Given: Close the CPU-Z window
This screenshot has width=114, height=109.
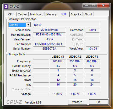Looking at the screenshot, I should tap(103, 5).
